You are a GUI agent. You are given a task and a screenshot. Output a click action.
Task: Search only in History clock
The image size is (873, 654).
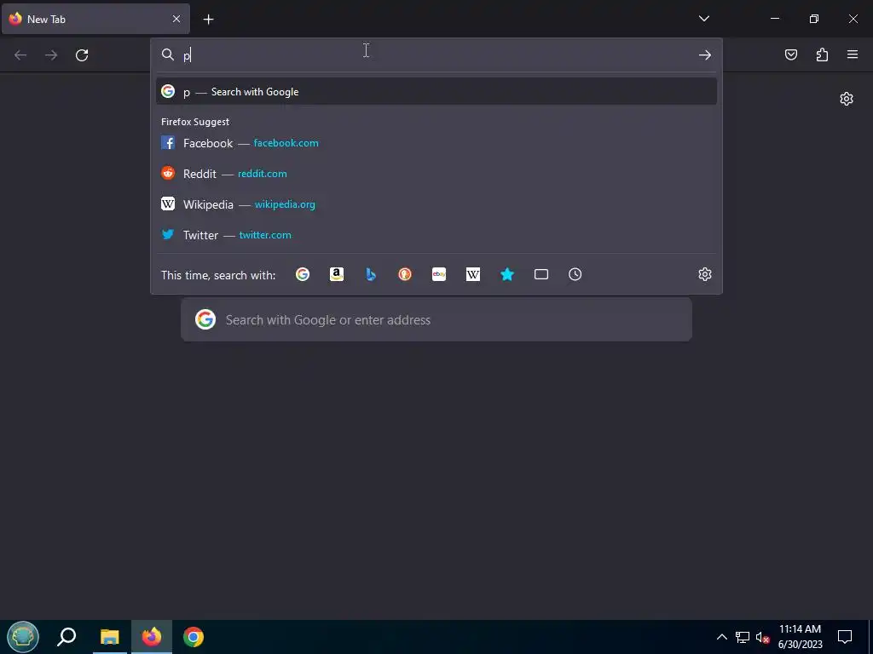click(575, 274)
